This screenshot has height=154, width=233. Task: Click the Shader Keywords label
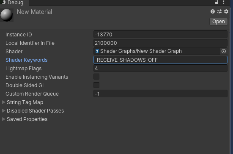point(27,60)
